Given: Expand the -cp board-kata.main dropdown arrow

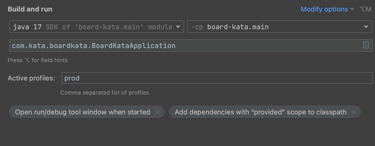Looking at the screenshot, I should (366, 27).
